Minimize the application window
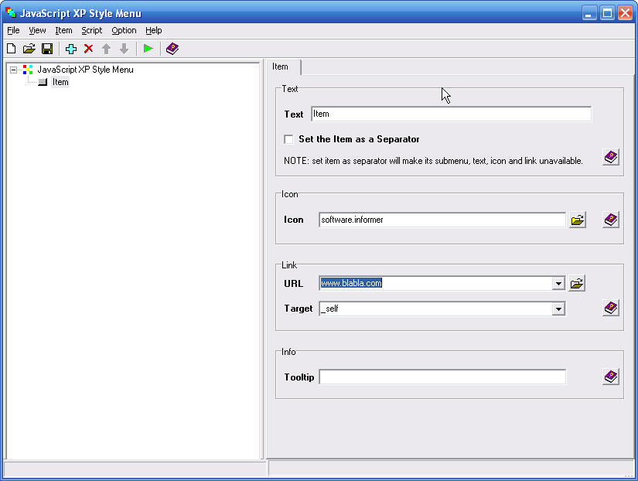Image resolution: width=638 pixels, height=481 pixels. [589, 13]
